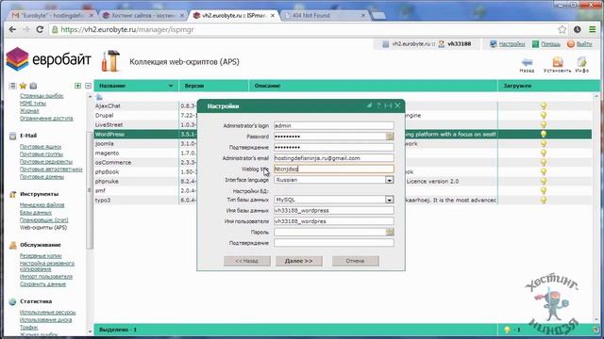The height and width of the screenshot is (339, 604).
Task: Open the Помощь help link
Action: click(550, 44)
